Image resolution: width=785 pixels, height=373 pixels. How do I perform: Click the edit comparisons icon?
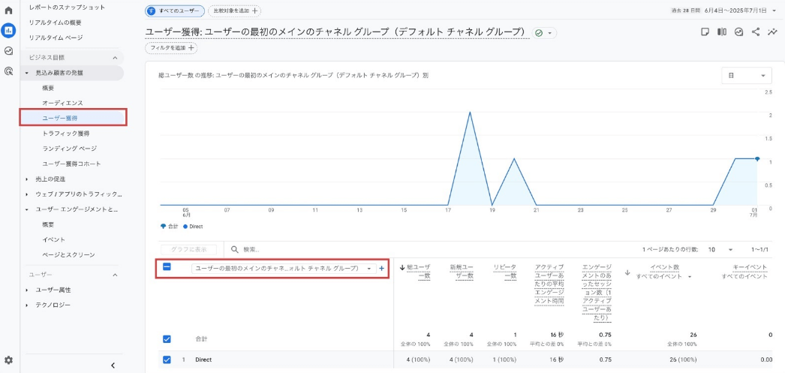tap(721, 32)
